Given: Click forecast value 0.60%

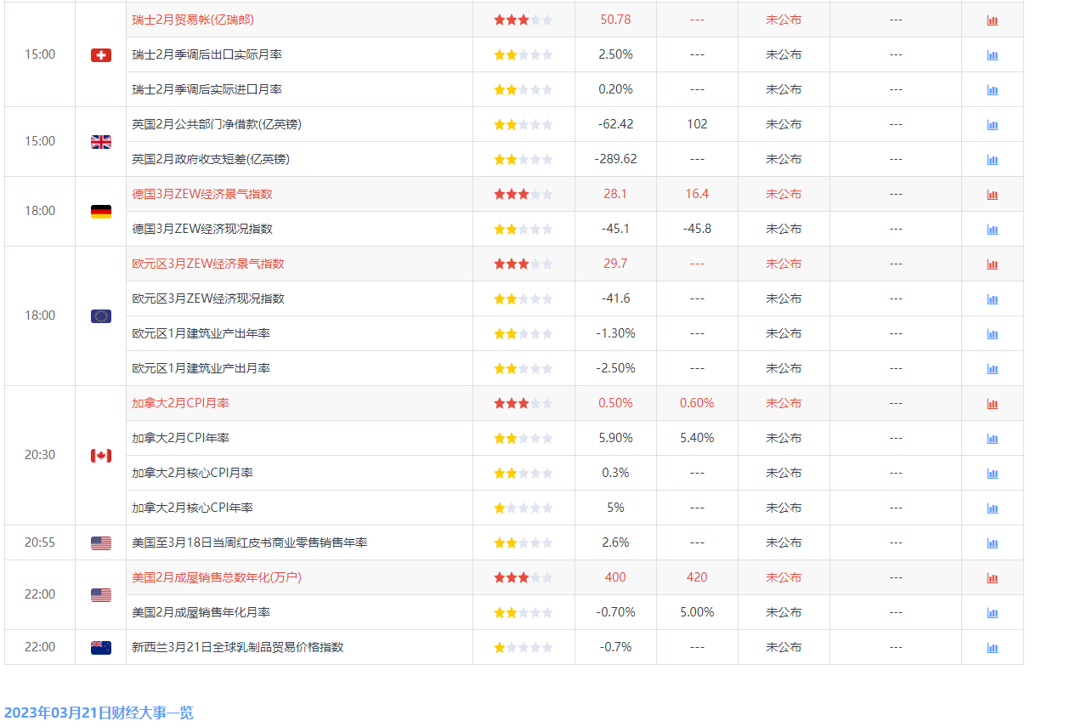Looking at the screenshot, I should (x=697, y=403).
